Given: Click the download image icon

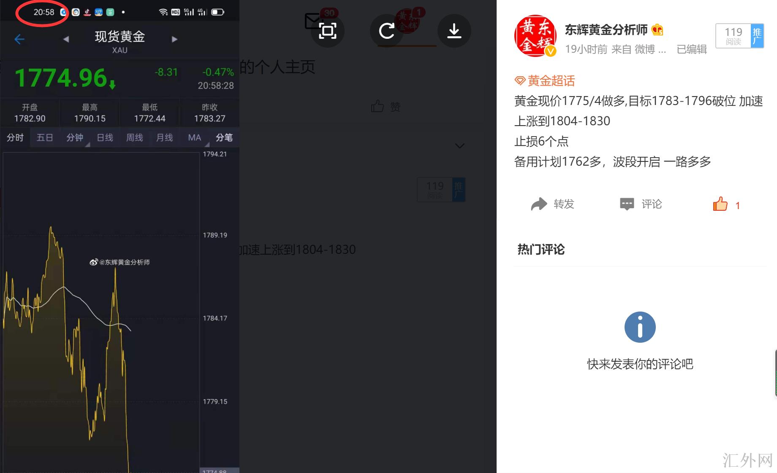Looking at the screenshot, I should tap(454, 31).
